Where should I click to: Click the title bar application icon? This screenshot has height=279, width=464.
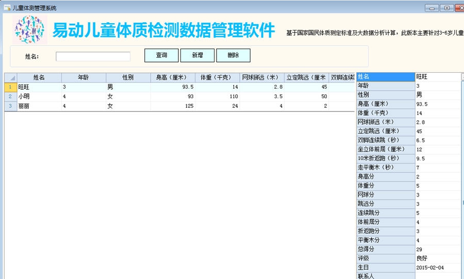click(7, 7)
